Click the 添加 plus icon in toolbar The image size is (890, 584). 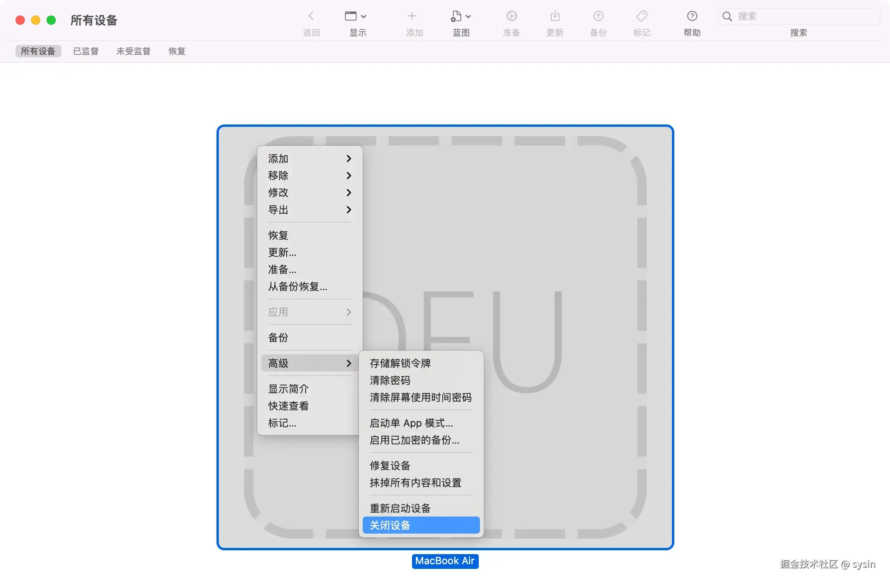(412, 16)
